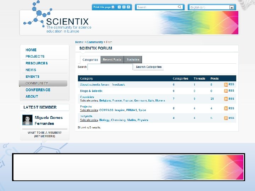Go to NEWS in the left menu
This screenshot has height=191, width=255.
(31, 70)
